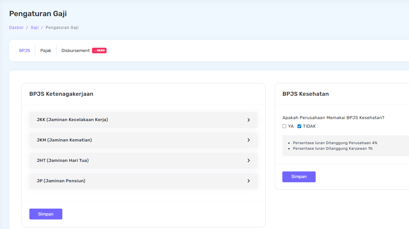Screen dimensions: 409x229
Task: Click the JKK (Jaminan Kecelakaan Kerja) label
Action: click(x=72, y=120)
